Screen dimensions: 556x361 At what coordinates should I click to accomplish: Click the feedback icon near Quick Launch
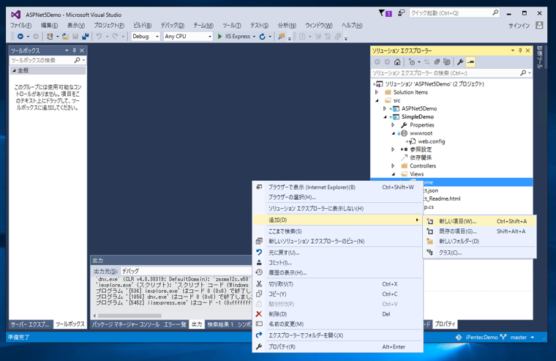[x=401, y=13]
